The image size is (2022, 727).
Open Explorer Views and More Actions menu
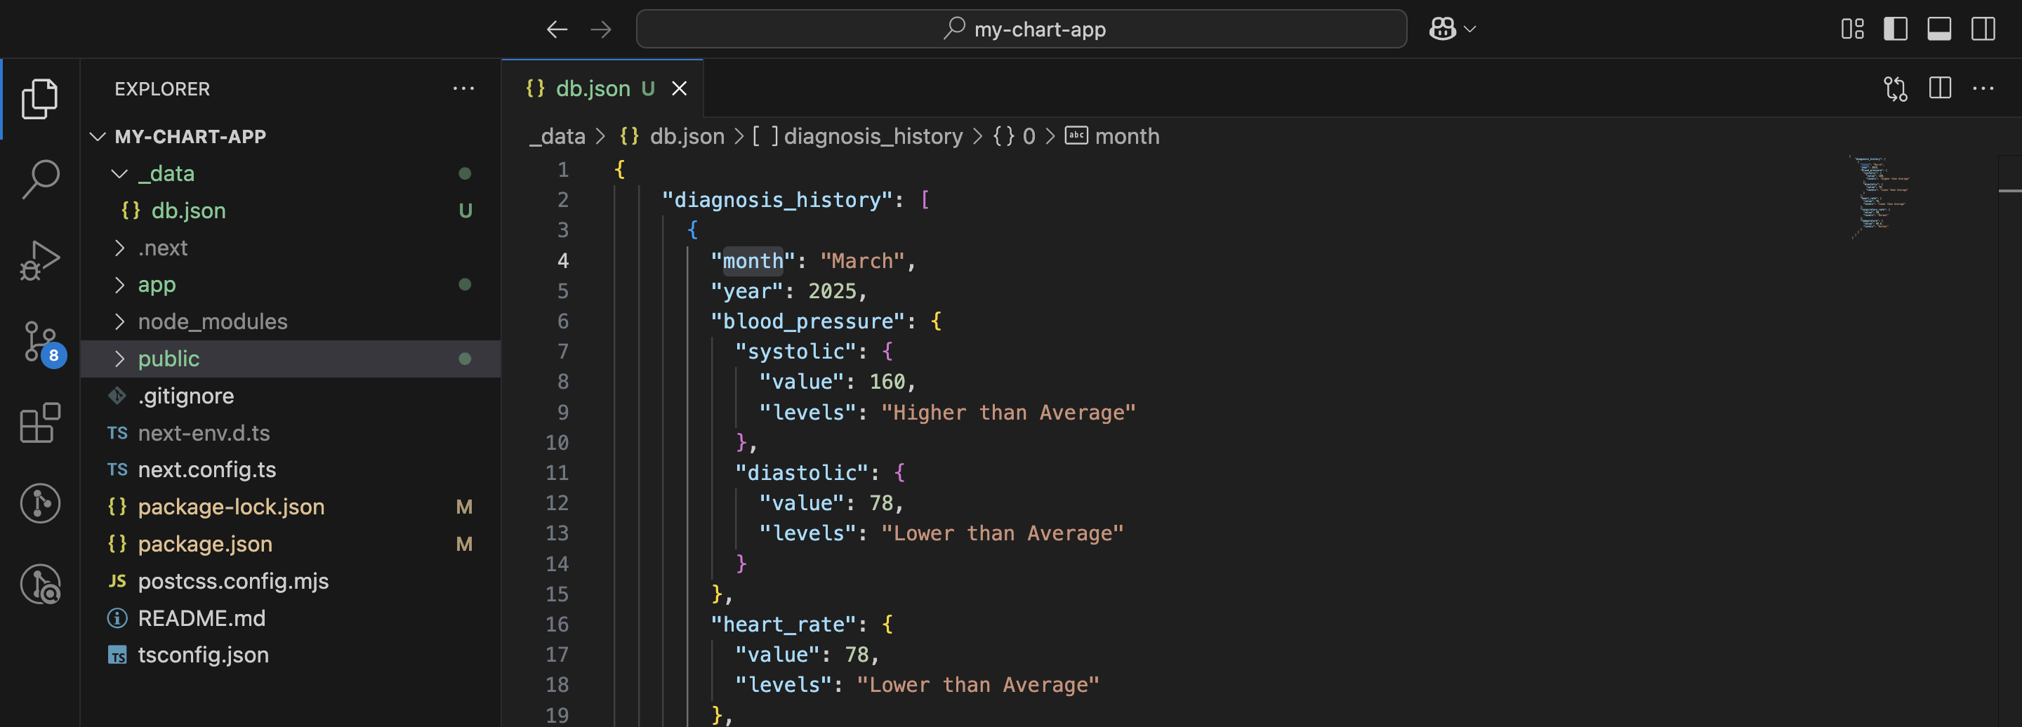(464, 88)
